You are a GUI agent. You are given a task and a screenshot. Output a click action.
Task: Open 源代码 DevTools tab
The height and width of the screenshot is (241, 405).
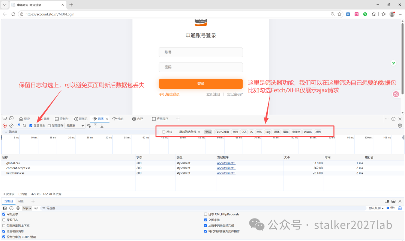pyautogui.click(x=80, y=119)
